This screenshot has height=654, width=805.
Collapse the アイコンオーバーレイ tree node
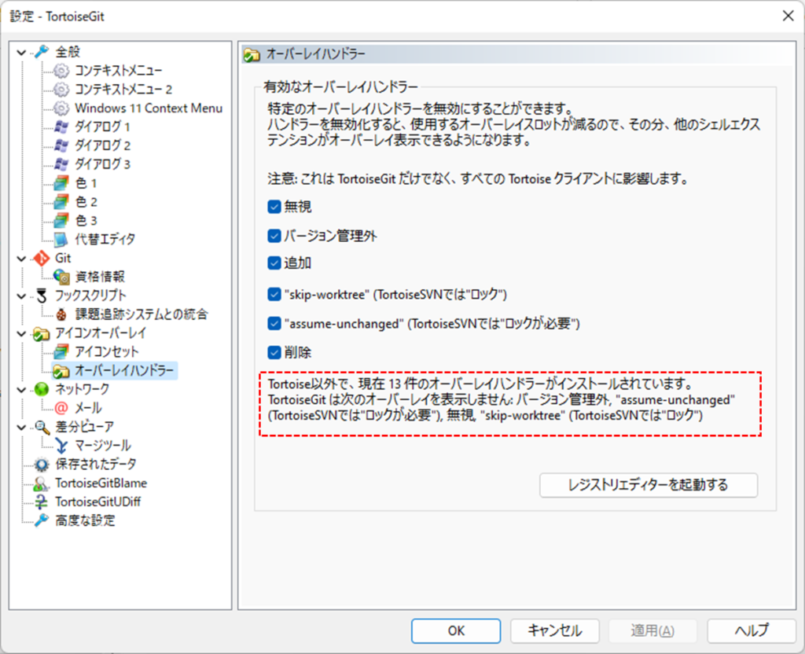click(x=21, y=333)
